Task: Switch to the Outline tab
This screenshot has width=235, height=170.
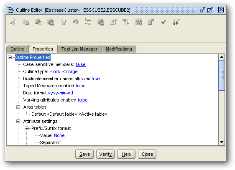Action: tap(18, 49)
